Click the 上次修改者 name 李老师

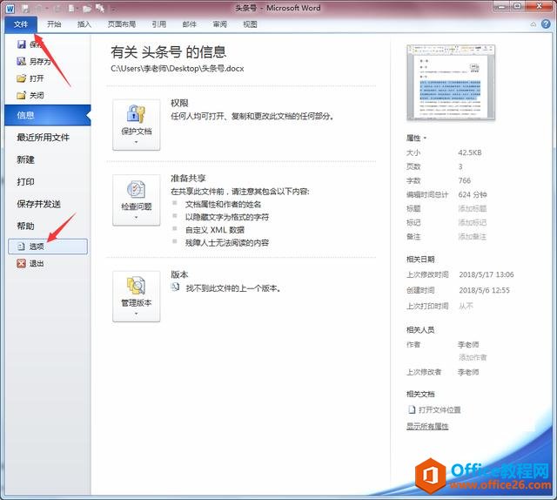468,372
